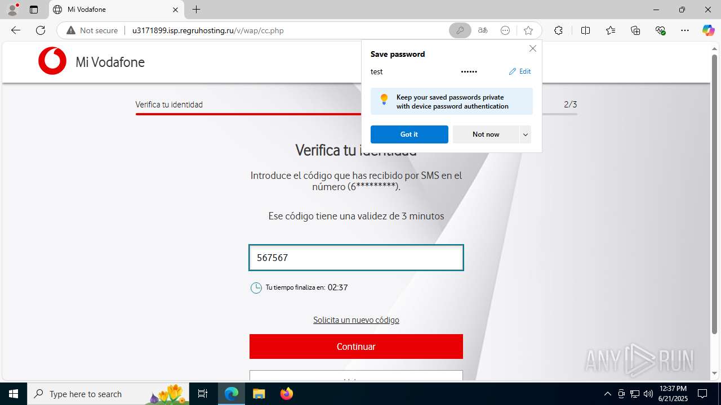Click the translate page icon

pos(483,30)
